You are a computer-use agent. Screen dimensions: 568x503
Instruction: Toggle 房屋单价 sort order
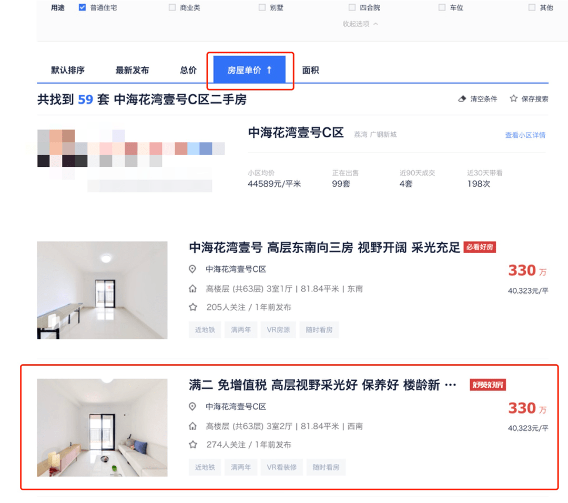coord(249,69)
